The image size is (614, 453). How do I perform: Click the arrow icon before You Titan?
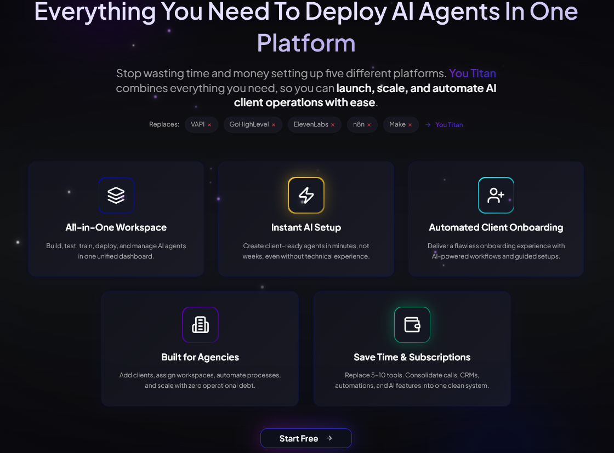point(428,124)
